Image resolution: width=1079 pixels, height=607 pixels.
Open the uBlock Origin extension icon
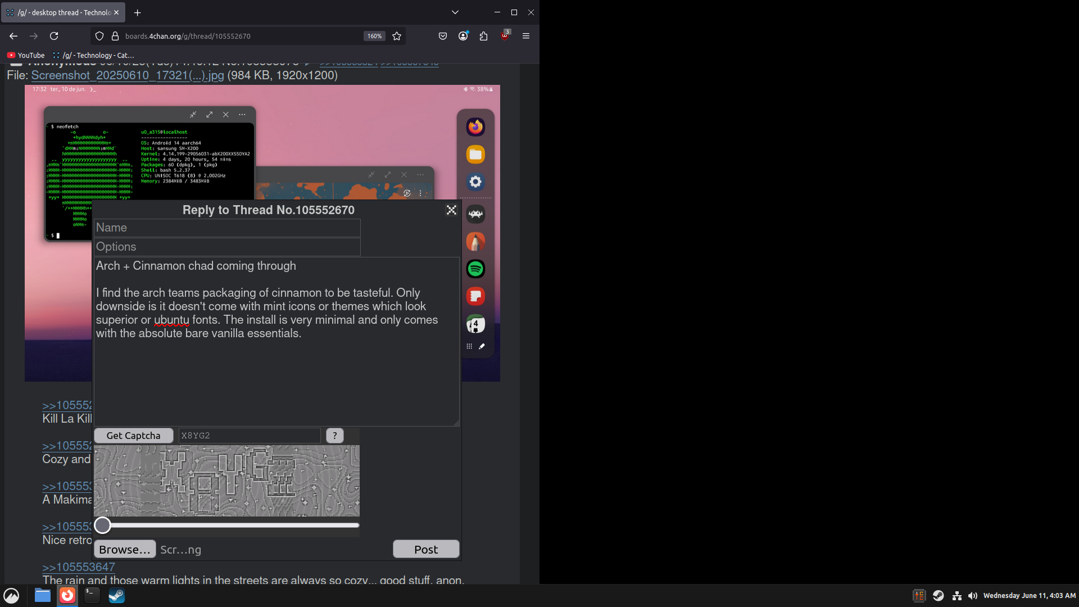[505, 35]
